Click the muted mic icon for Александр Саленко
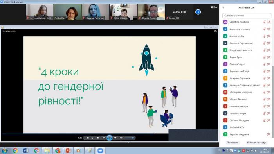 pos(264,29)
